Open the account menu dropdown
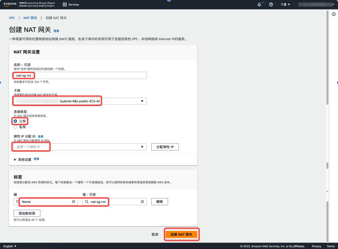Image resolution: width=338 pixels, height=249 pixels. point(316,4)
